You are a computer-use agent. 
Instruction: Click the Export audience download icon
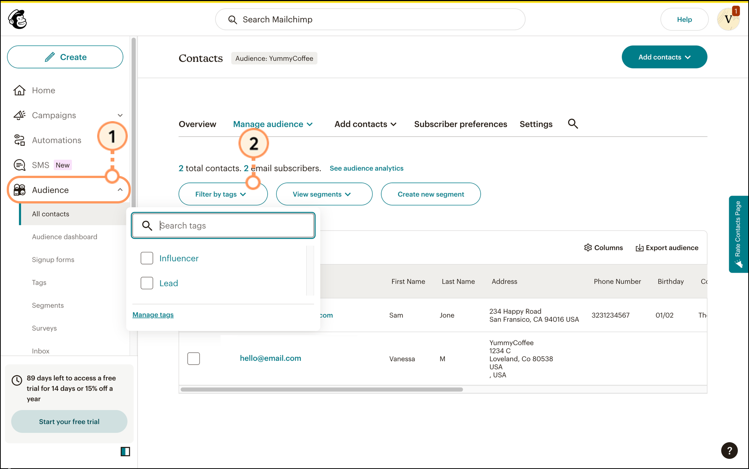pos(639,248)
